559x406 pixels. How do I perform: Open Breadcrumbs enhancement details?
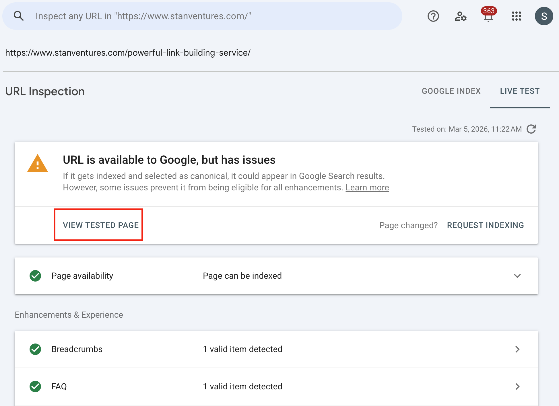click(517, 349)
